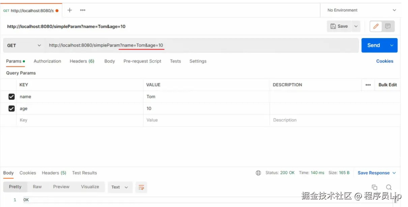This screenshot has height=207, width=408.
Task: Switch to the Params tab
Action: tap(16, 61)
